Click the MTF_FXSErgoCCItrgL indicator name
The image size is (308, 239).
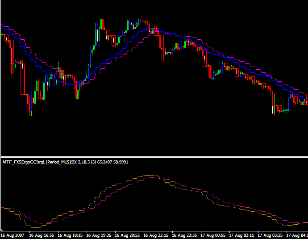24,162
